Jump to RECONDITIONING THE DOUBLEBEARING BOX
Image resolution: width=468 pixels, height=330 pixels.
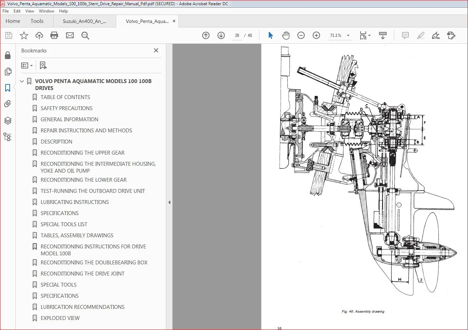94,263
